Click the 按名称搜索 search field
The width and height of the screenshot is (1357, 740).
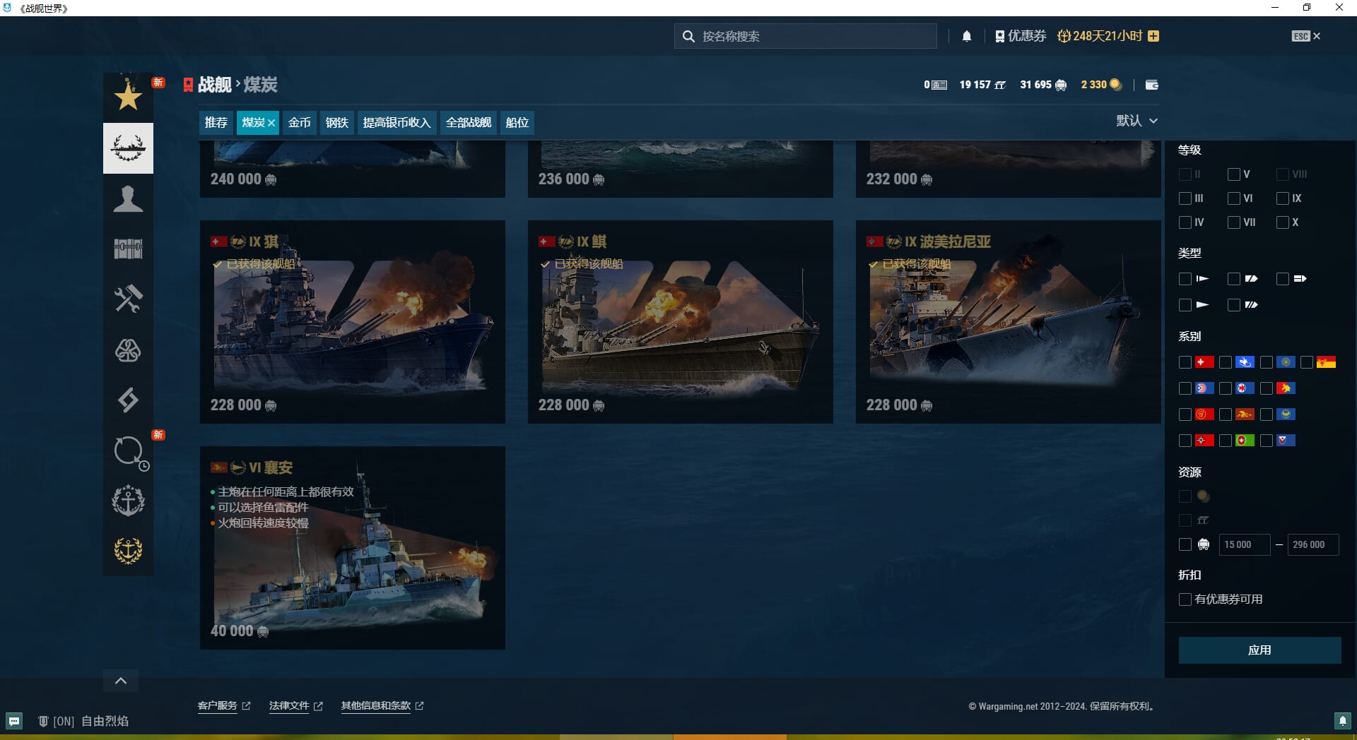pos(813,36)
